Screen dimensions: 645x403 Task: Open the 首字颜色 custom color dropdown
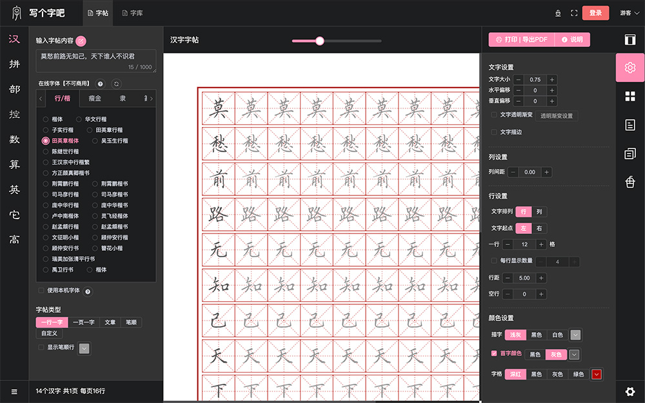(x=574, y=355)
